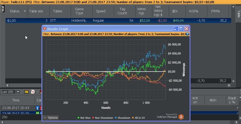Expand the graph Options panel
This screenshot has height=124, width=241.
tap(51, 118)
